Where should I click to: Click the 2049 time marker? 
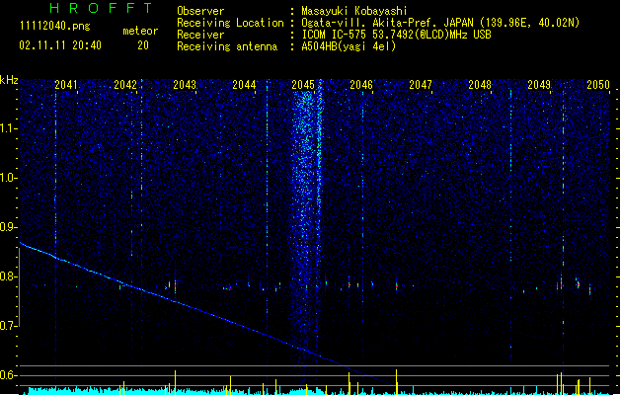tap(539, 85)
